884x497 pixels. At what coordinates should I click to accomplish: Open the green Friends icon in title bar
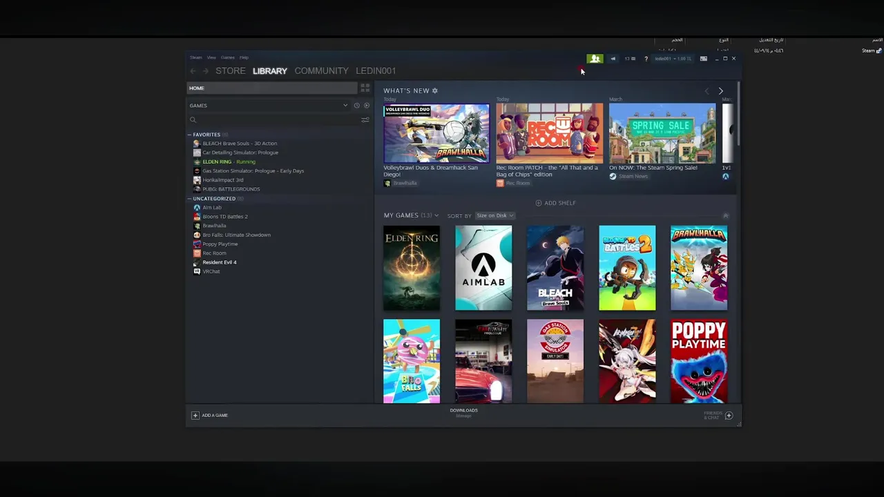click(x=595, y=59)
